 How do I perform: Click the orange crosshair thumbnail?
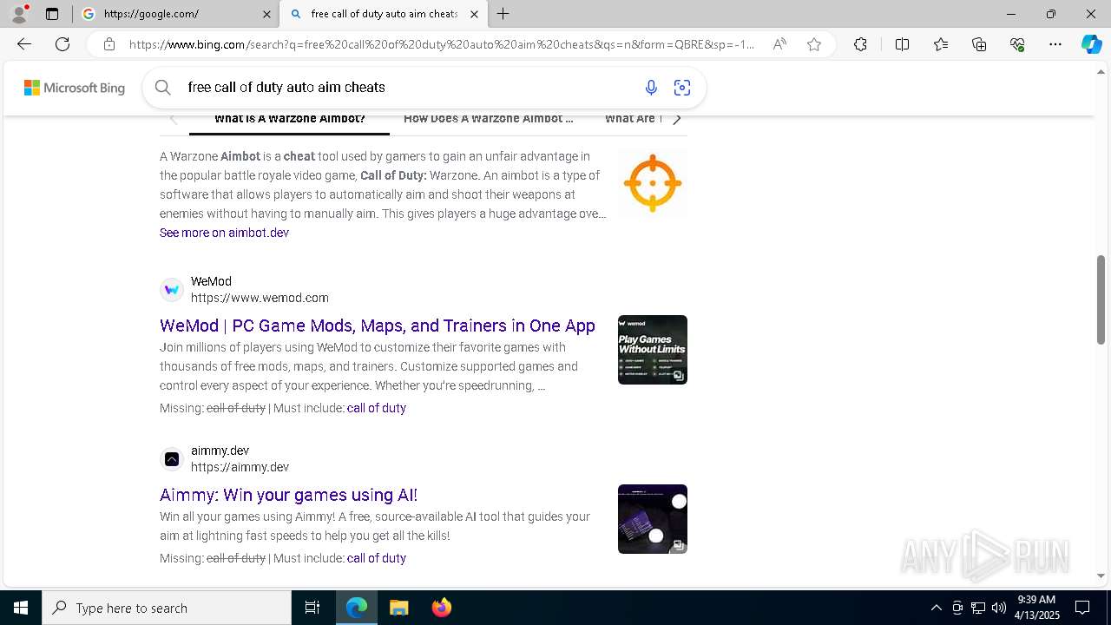pos(653,183)
